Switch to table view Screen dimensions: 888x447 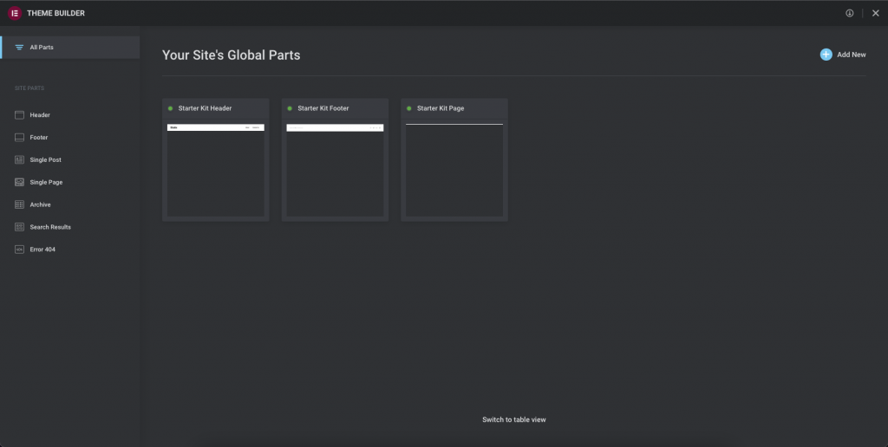[514, 419]
